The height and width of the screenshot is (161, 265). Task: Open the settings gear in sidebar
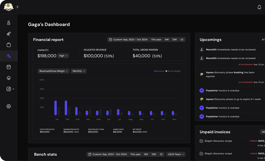pos(9,106)
